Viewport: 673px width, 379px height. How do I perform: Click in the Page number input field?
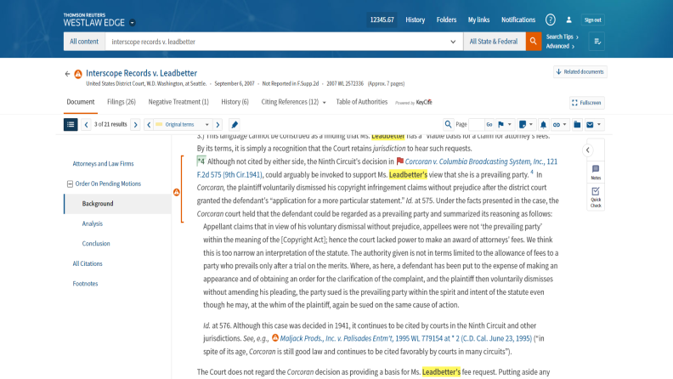[477, 124]
